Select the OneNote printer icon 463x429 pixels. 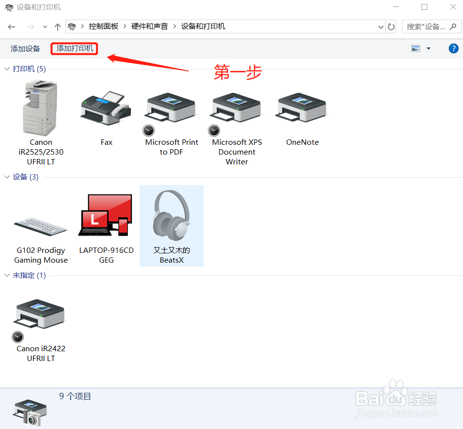tap(302, 108)
